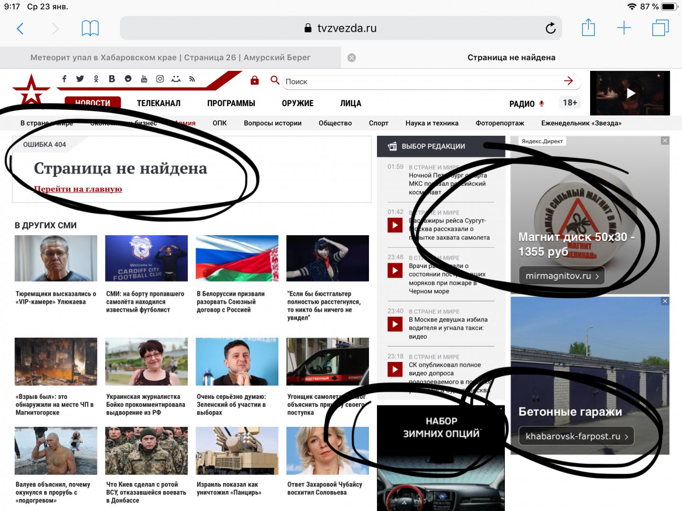
Task: Close the Магнит диск advertisement
Action: (x=665, y=141)
